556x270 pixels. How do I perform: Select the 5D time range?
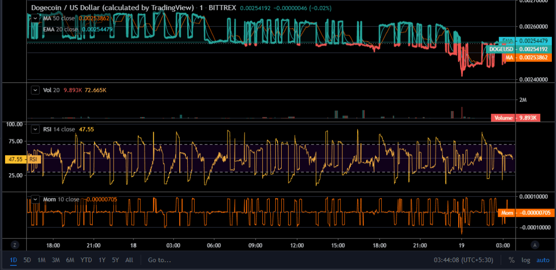[x=27, y=260]
